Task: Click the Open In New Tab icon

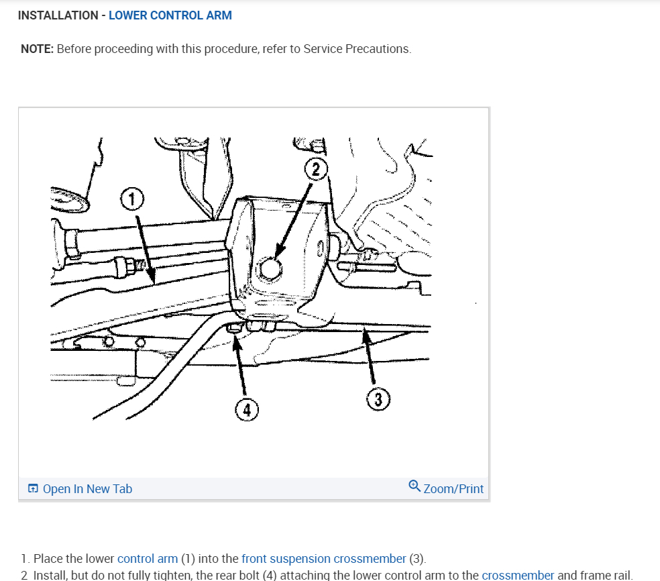Action: 33,488
